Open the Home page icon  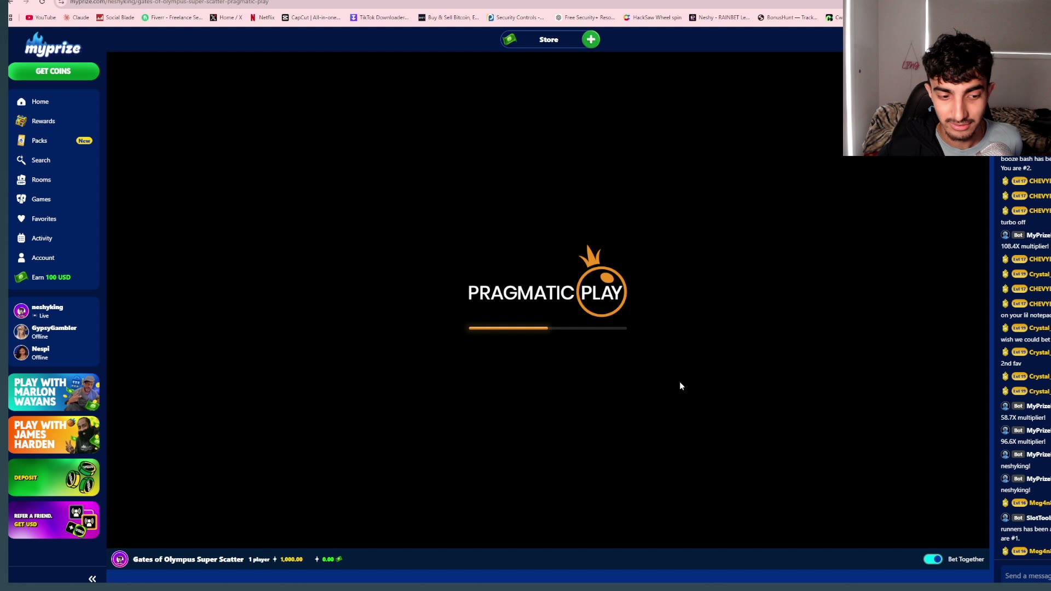click(21, 102)
